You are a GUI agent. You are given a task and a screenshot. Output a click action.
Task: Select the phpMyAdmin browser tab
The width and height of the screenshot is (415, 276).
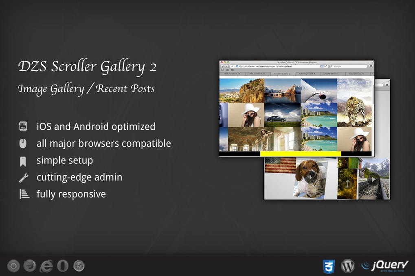pyautogui.click(x=331, y=74)
